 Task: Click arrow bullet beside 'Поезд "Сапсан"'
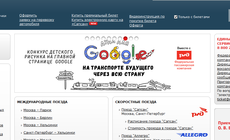tap(119, 110)
